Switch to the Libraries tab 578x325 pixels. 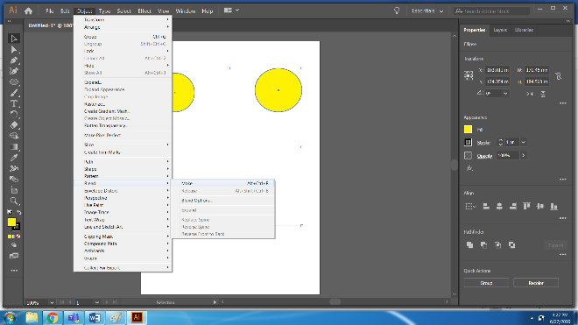click(x=524, y=30)
